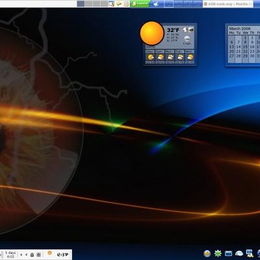The width and height of the screenshot is (260, 260).
Task: Click the stylized clock in bottom panel
Action: tap(62, 255)
